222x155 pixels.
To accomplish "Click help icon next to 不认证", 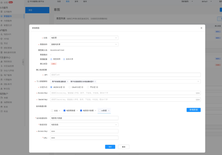I will [x=97, y=87].
